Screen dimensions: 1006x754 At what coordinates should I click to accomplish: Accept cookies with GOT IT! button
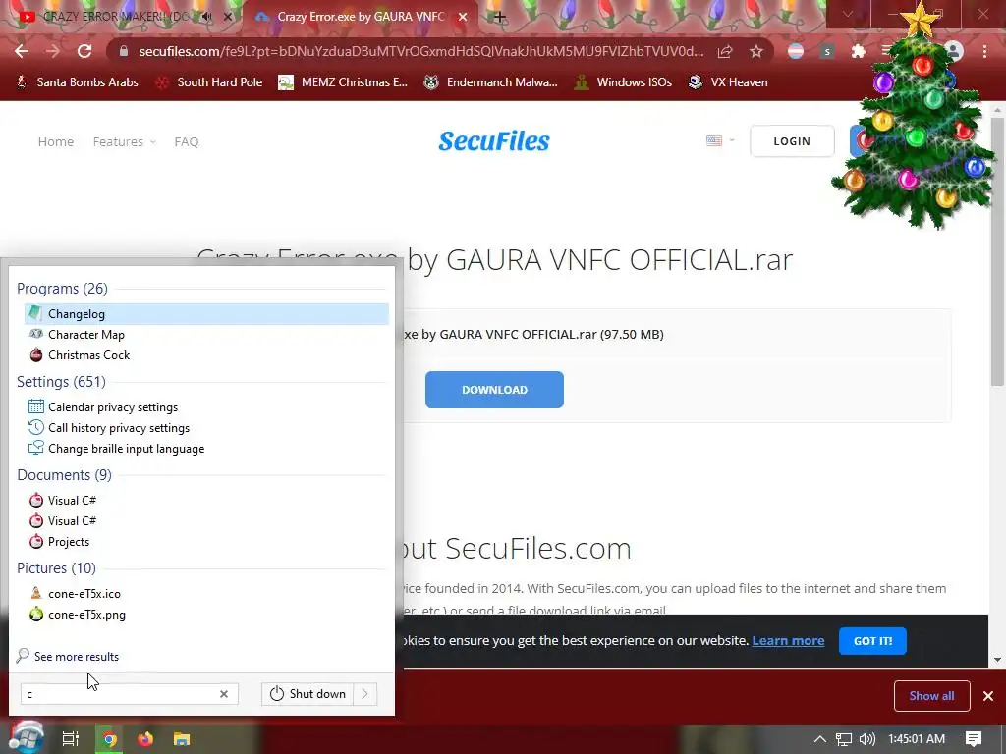[x=872, y=640]
